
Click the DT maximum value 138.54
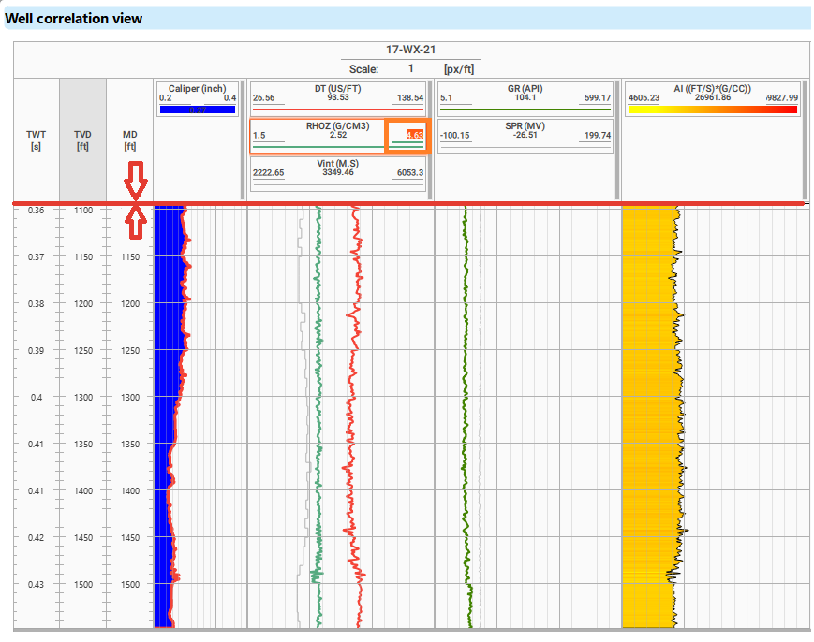coord(410,97)
